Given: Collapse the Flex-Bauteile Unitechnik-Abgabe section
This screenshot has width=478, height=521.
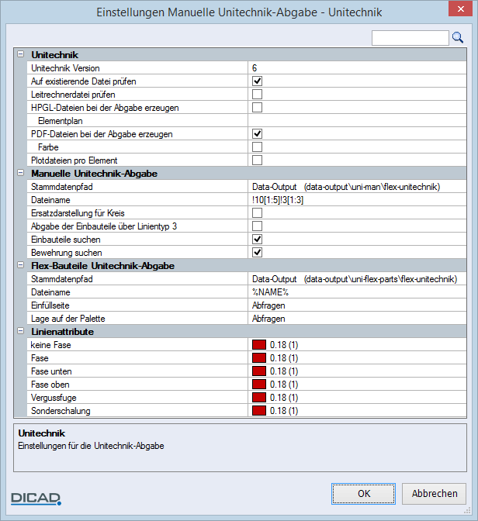Looking at the screenshot, I should click(21, 265).
